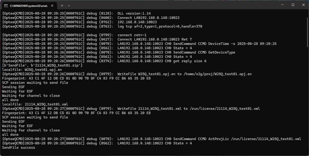Screen dimensions: 309x156
Task: Expand the new-tab profile dropdown chevron
Action: pyautogui.click(x=68, y=6)
